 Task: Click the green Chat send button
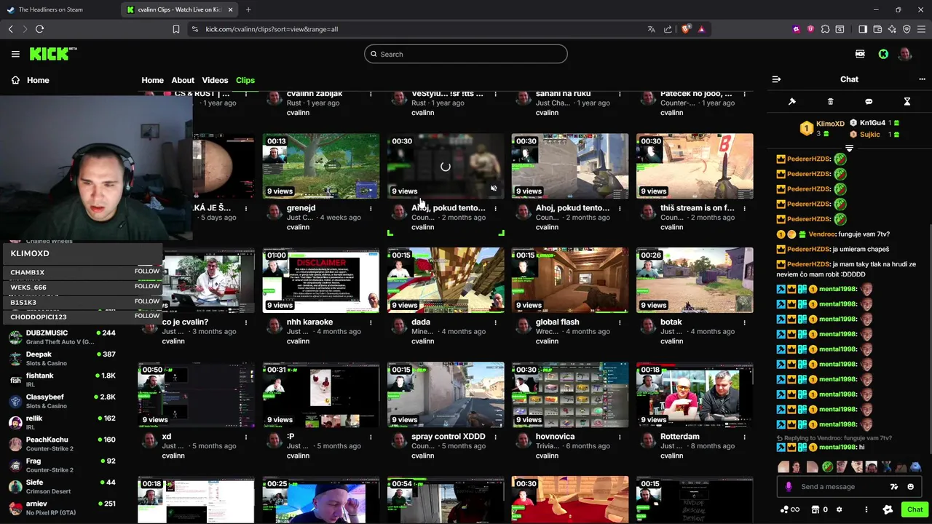pyautogui.click(x=915, y=509)
